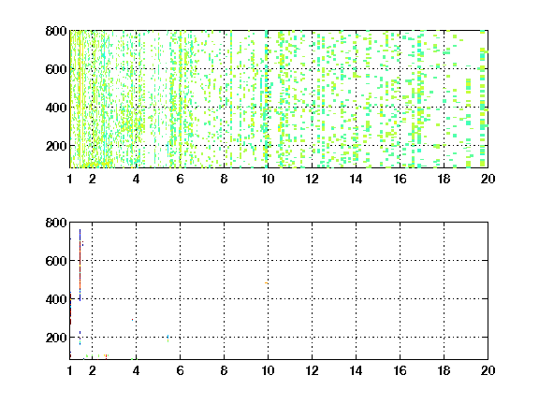Click the green column near x=20 in top plot
This screenshot has width=539, height=404.
tap(483, 99)
